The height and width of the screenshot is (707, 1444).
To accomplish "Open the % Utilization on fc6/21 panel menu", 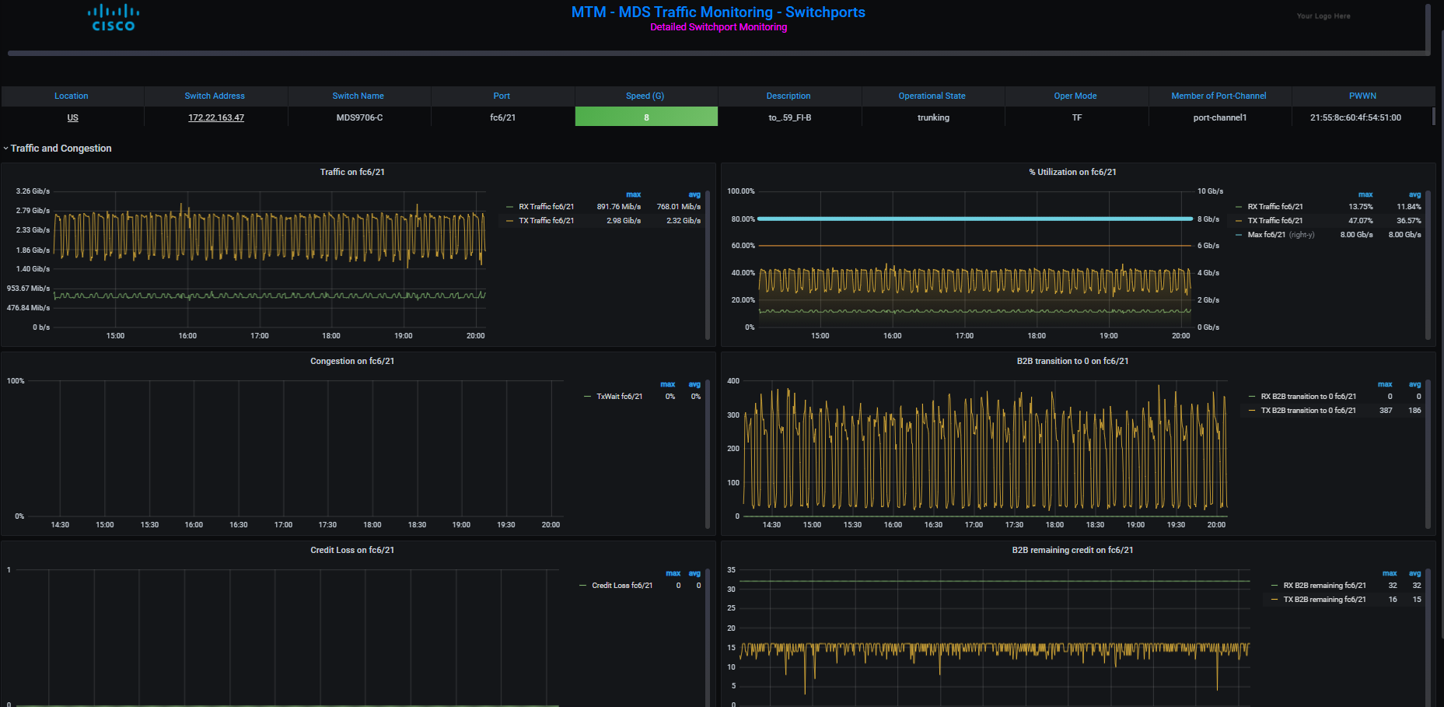I will [x=1072, y=172].
